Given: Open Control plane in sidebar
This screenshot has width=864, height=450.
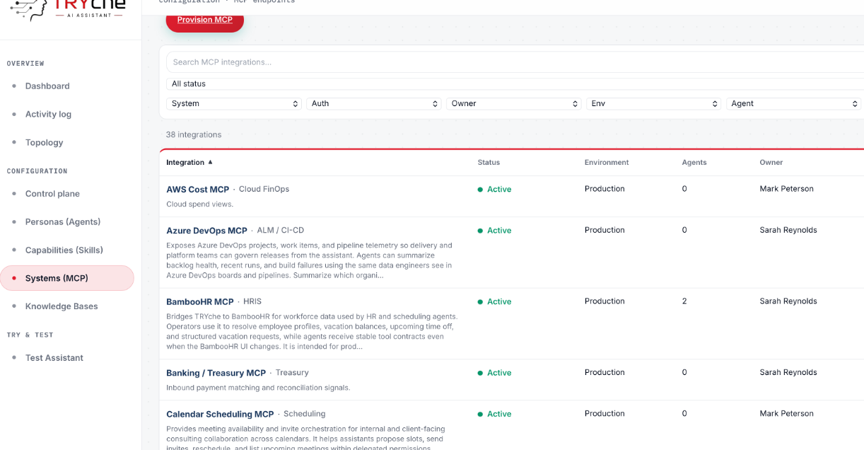Looking at the screenshot, I should pyautogui.click(x=52, y=193).
